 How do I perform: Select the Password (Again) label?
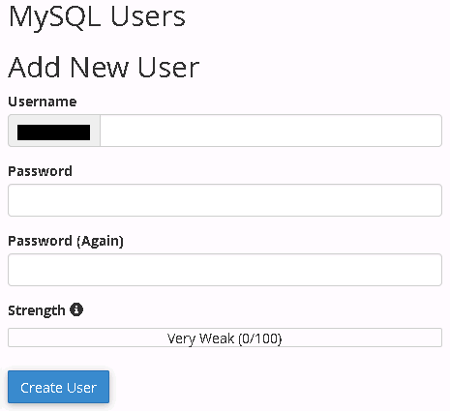point(66,241)
